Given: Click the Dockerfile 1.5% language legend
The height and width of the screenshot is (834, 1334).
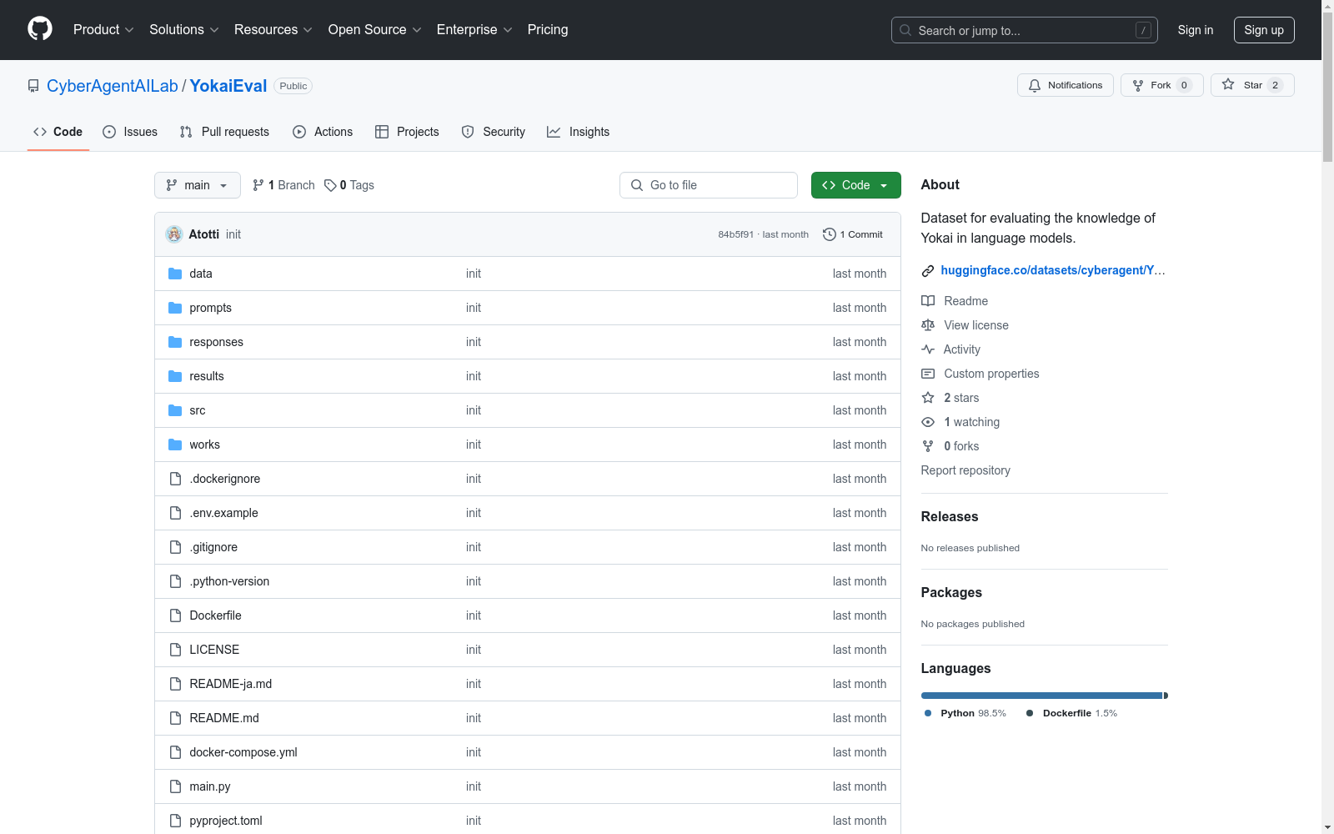Looking at the screenshot, I should 1071,713.
